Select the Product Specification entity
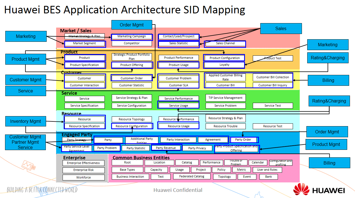The image size is (355, 198). [x=84, y=65]
